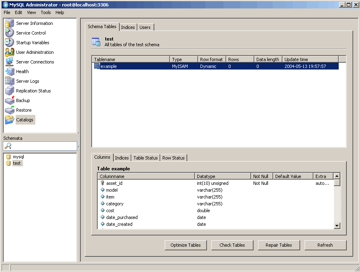
Task: Open the File menu
Action: tap(7, 12)
